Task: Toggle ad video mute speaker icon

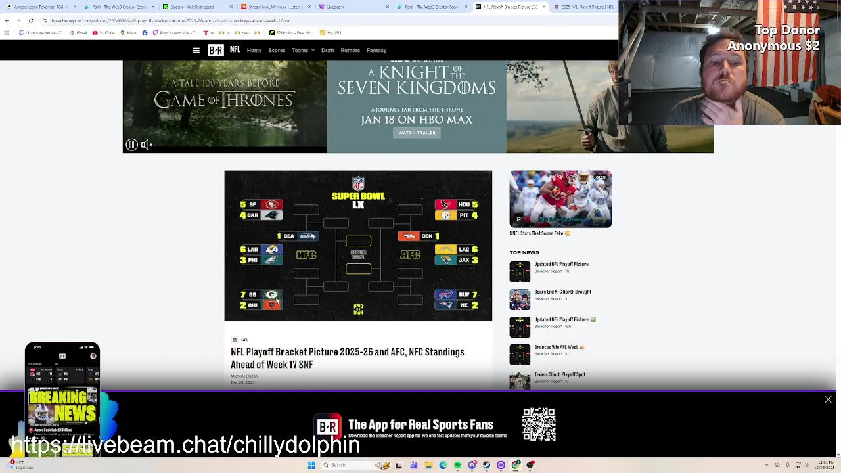Action: (147, 145)
